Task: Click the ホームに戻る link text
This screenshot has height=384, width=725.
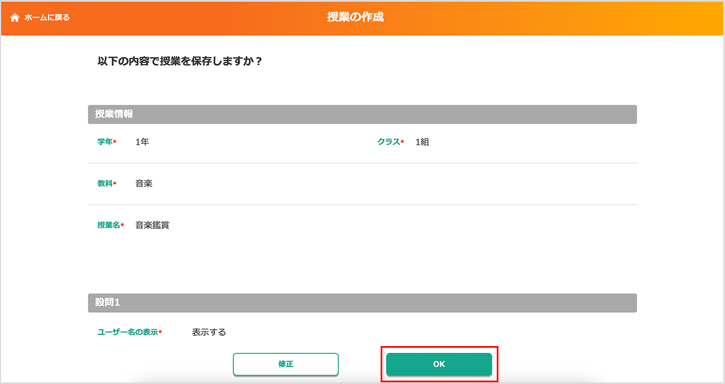Action: [x=46, y=18]
